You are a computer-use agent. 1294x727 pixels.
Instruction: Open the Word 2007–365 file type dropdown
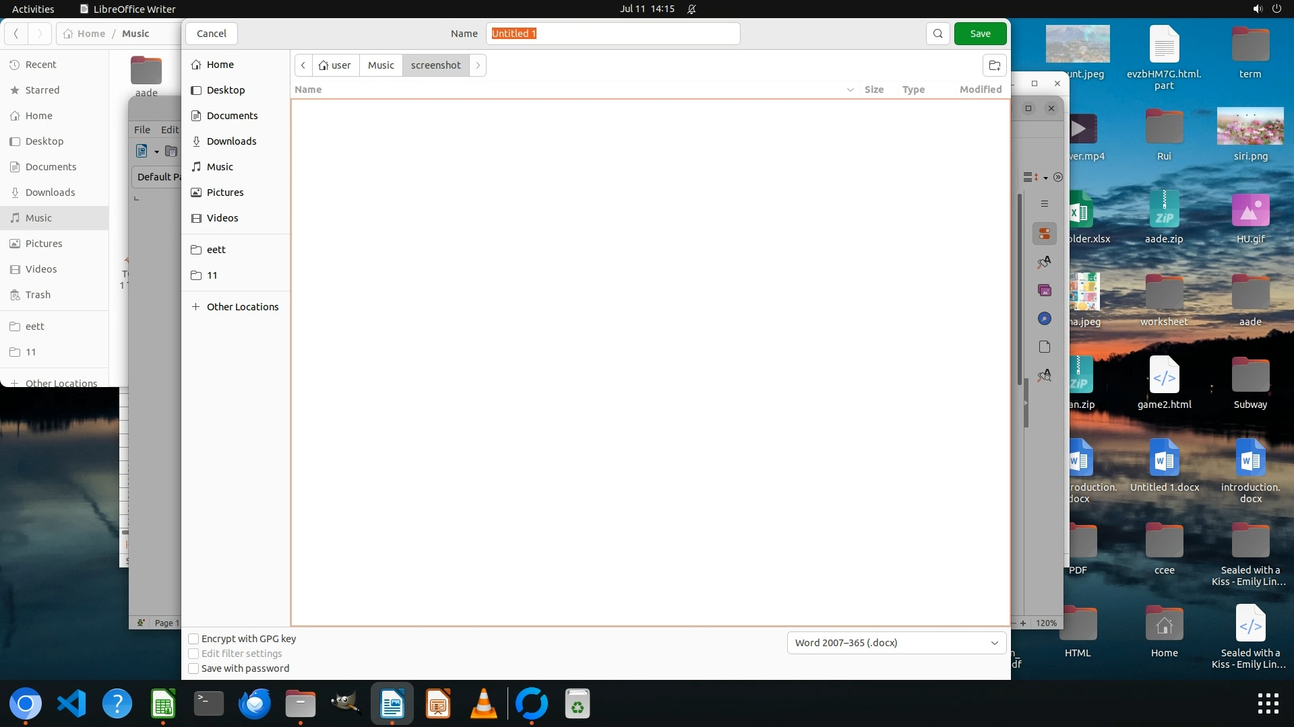tap(896, 643)
